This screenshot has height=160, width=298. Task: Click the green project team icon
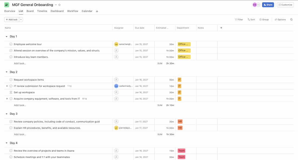point(7,5)
